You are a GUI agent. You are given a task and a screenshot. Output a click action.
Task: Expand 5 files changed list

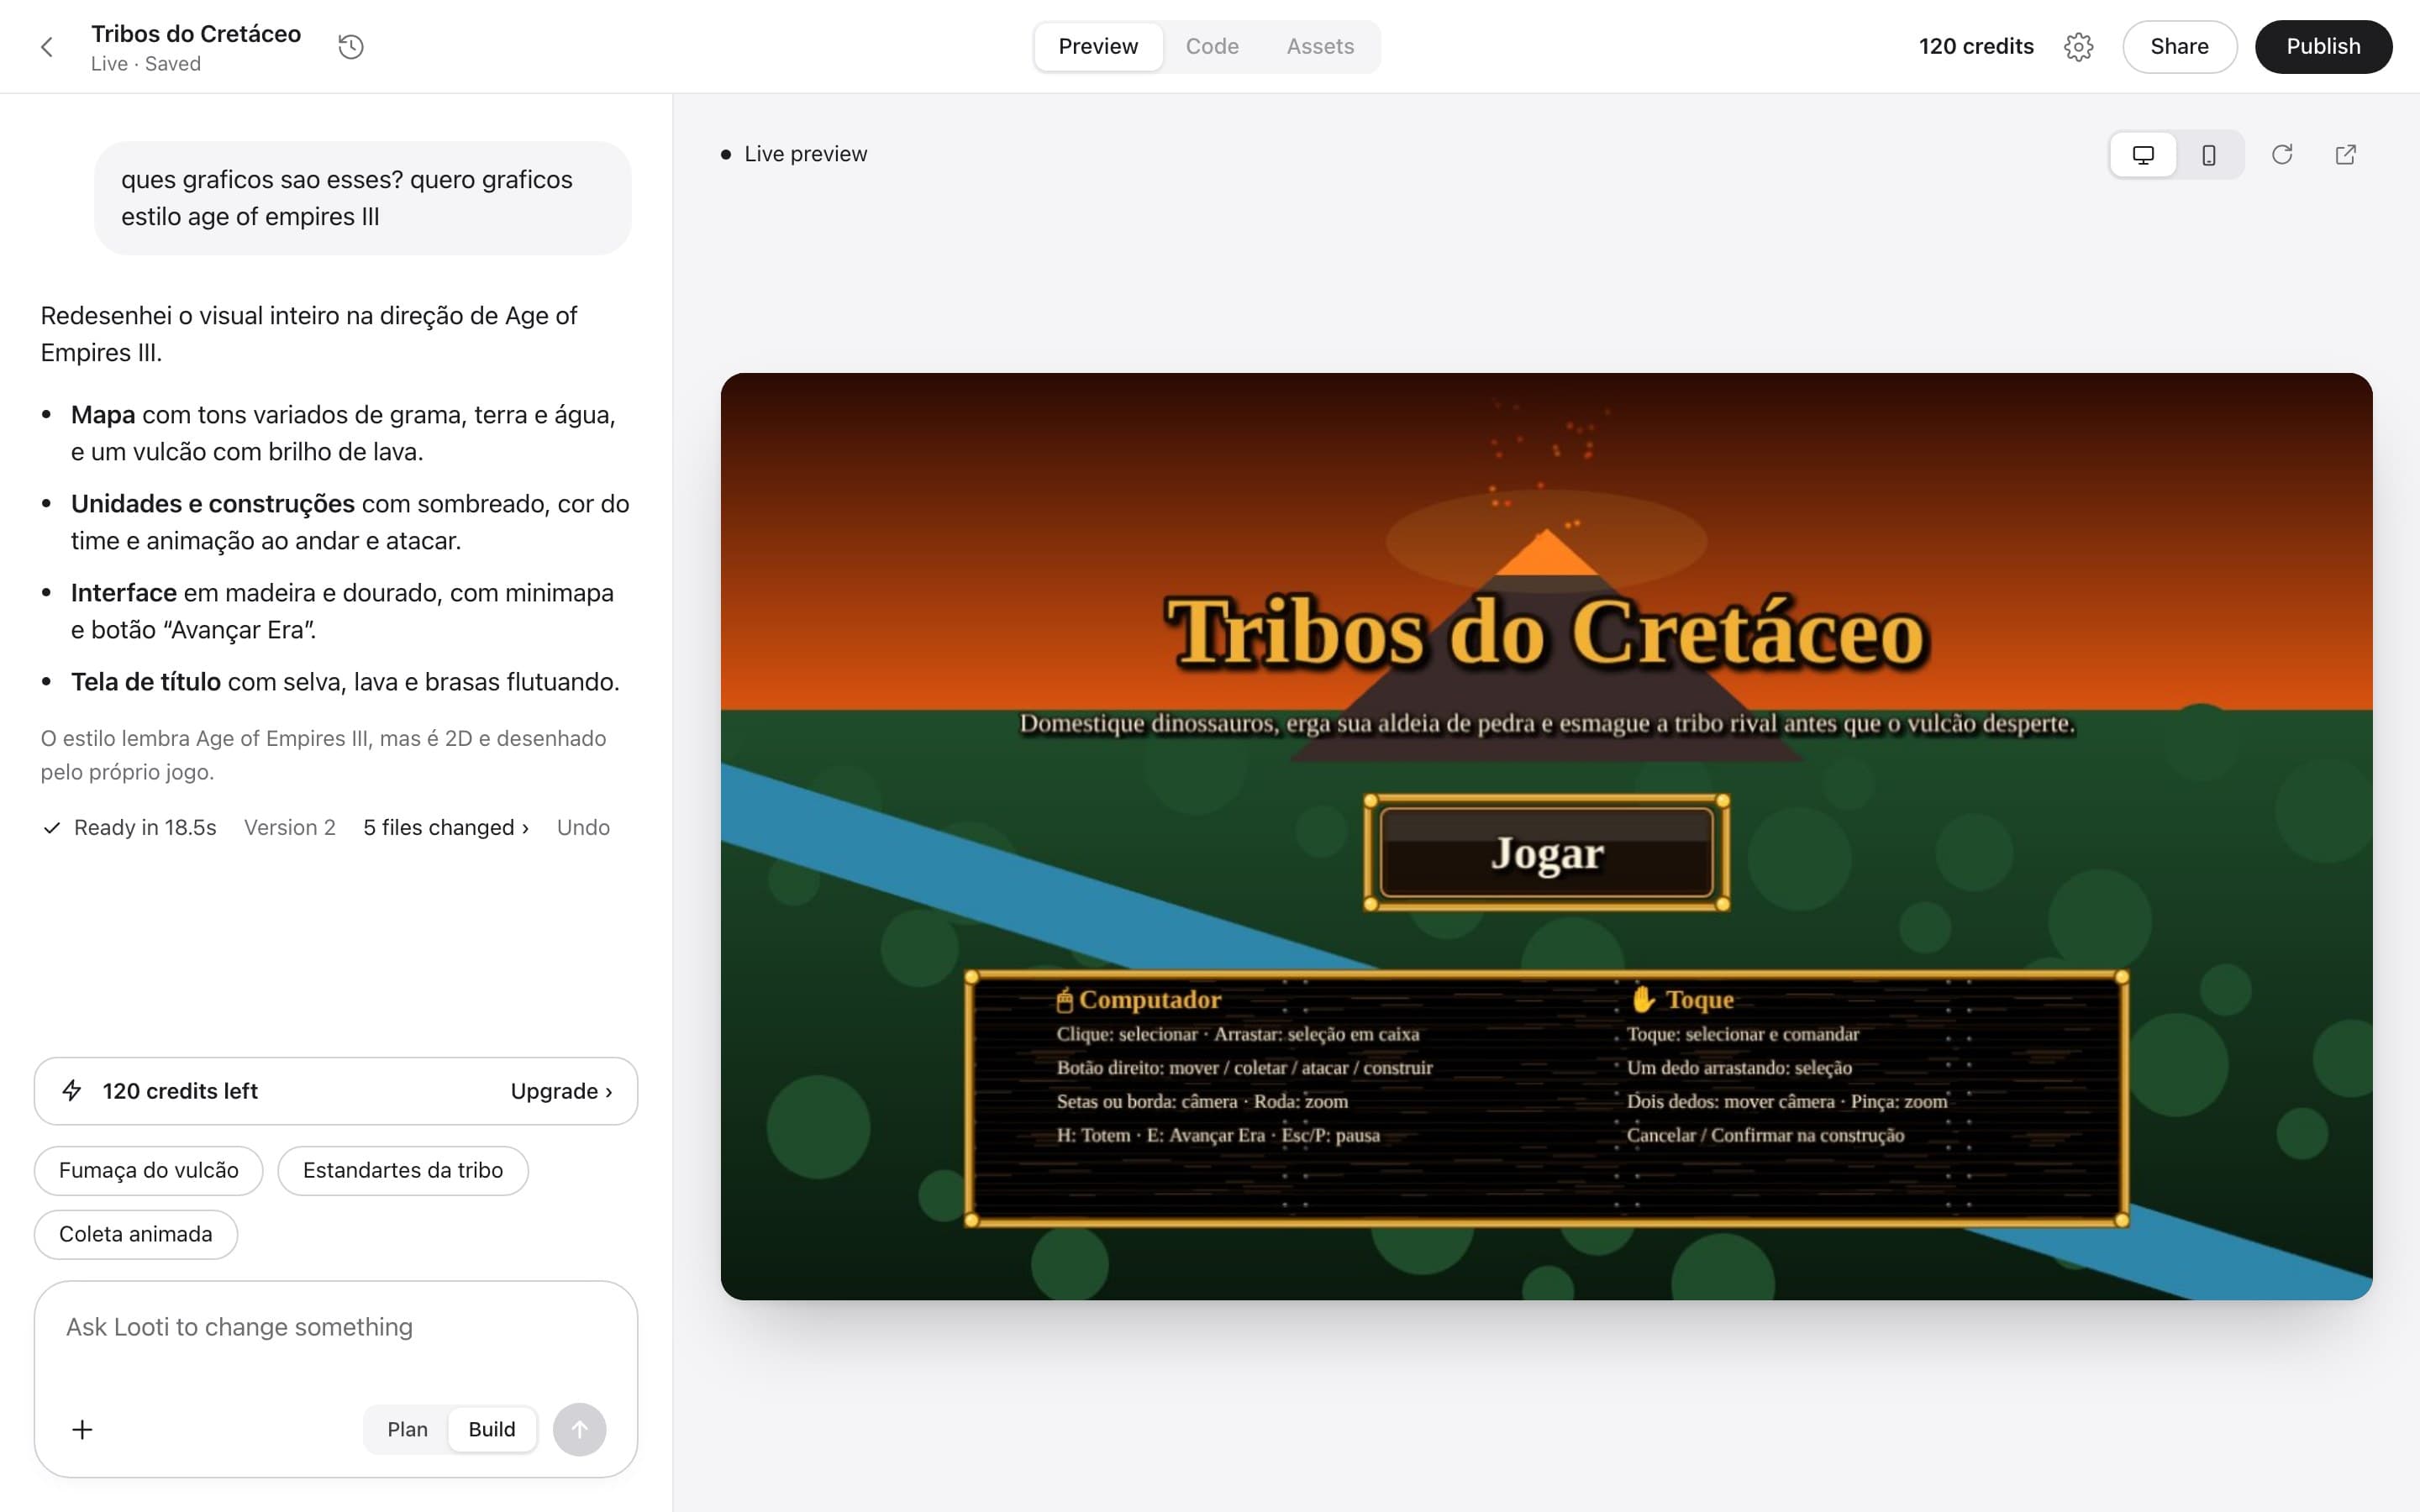pos(446,828)
